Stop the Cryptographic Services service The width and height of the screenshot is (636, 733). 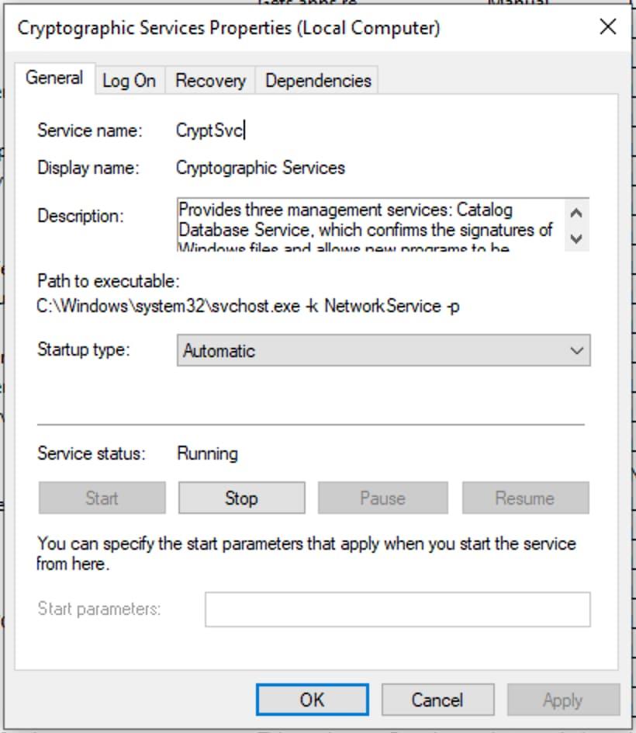pyautogui.click(x=241, y=498)
